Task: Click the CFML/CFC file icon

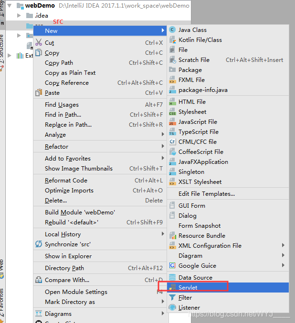Action: pyautogui.click(x=172, y=141)
